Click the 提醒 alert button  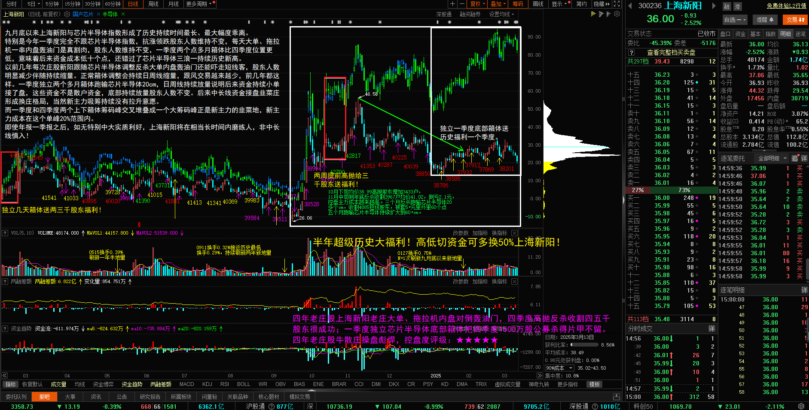point(765,20)
